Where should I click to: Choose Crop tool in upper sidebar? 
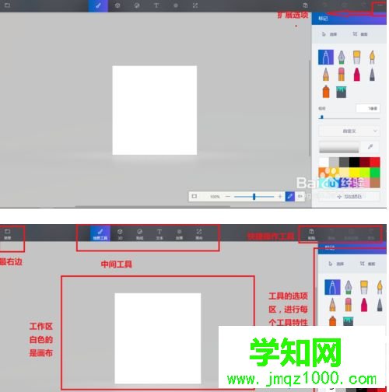pyautogui.click(x=360, y=34)
